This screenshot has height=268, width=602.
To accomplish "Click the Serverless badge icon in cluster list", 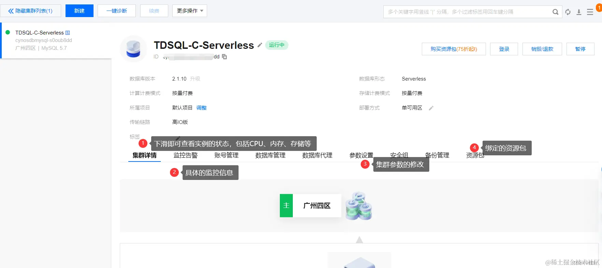I will pos(68,33).
